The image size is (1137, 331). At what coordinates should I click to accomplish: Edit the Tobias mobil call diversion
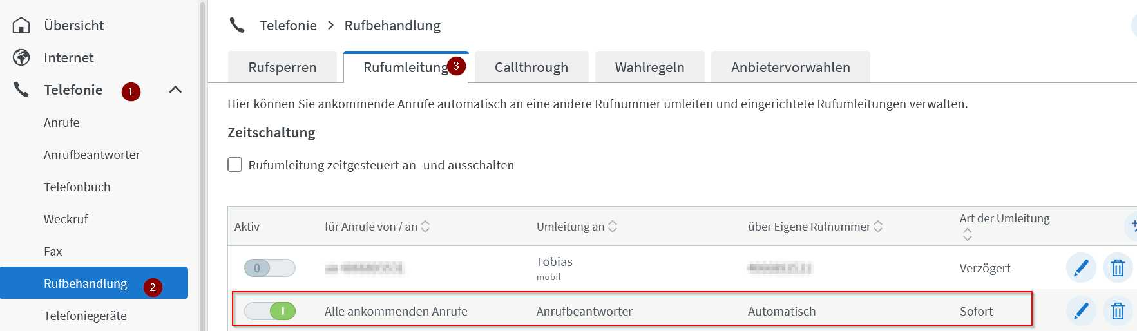click(1081, 267)
